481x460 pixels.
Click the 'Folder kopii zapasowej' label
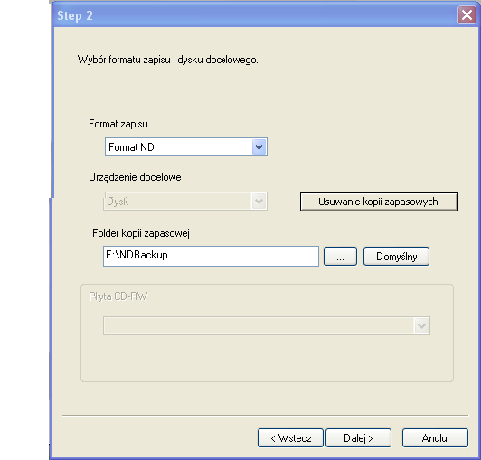pyautogui.click(x=141, y=233)
